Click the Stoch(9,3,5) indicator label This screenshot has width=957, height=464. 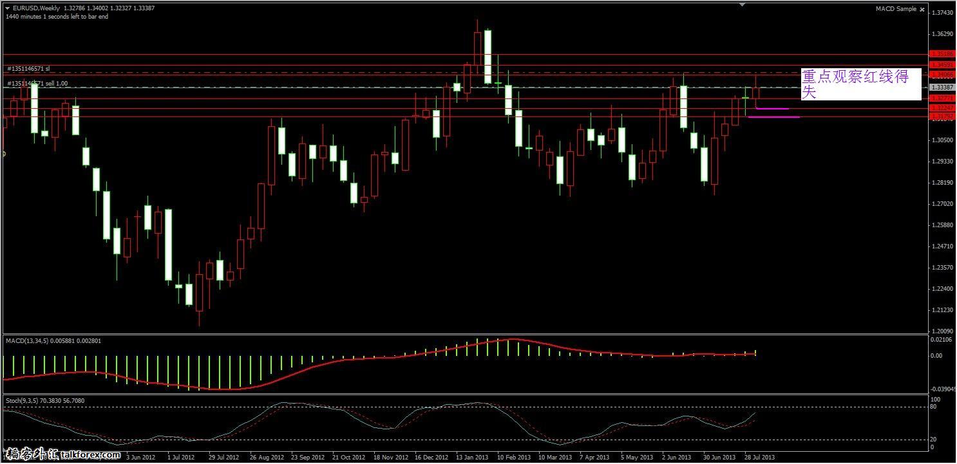pyautogui.click(x=44, y=400)
